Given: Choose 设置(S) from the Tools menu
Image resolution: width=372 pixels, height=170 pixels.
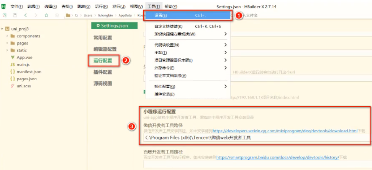Looking at the screenshot, I should 188,16.
